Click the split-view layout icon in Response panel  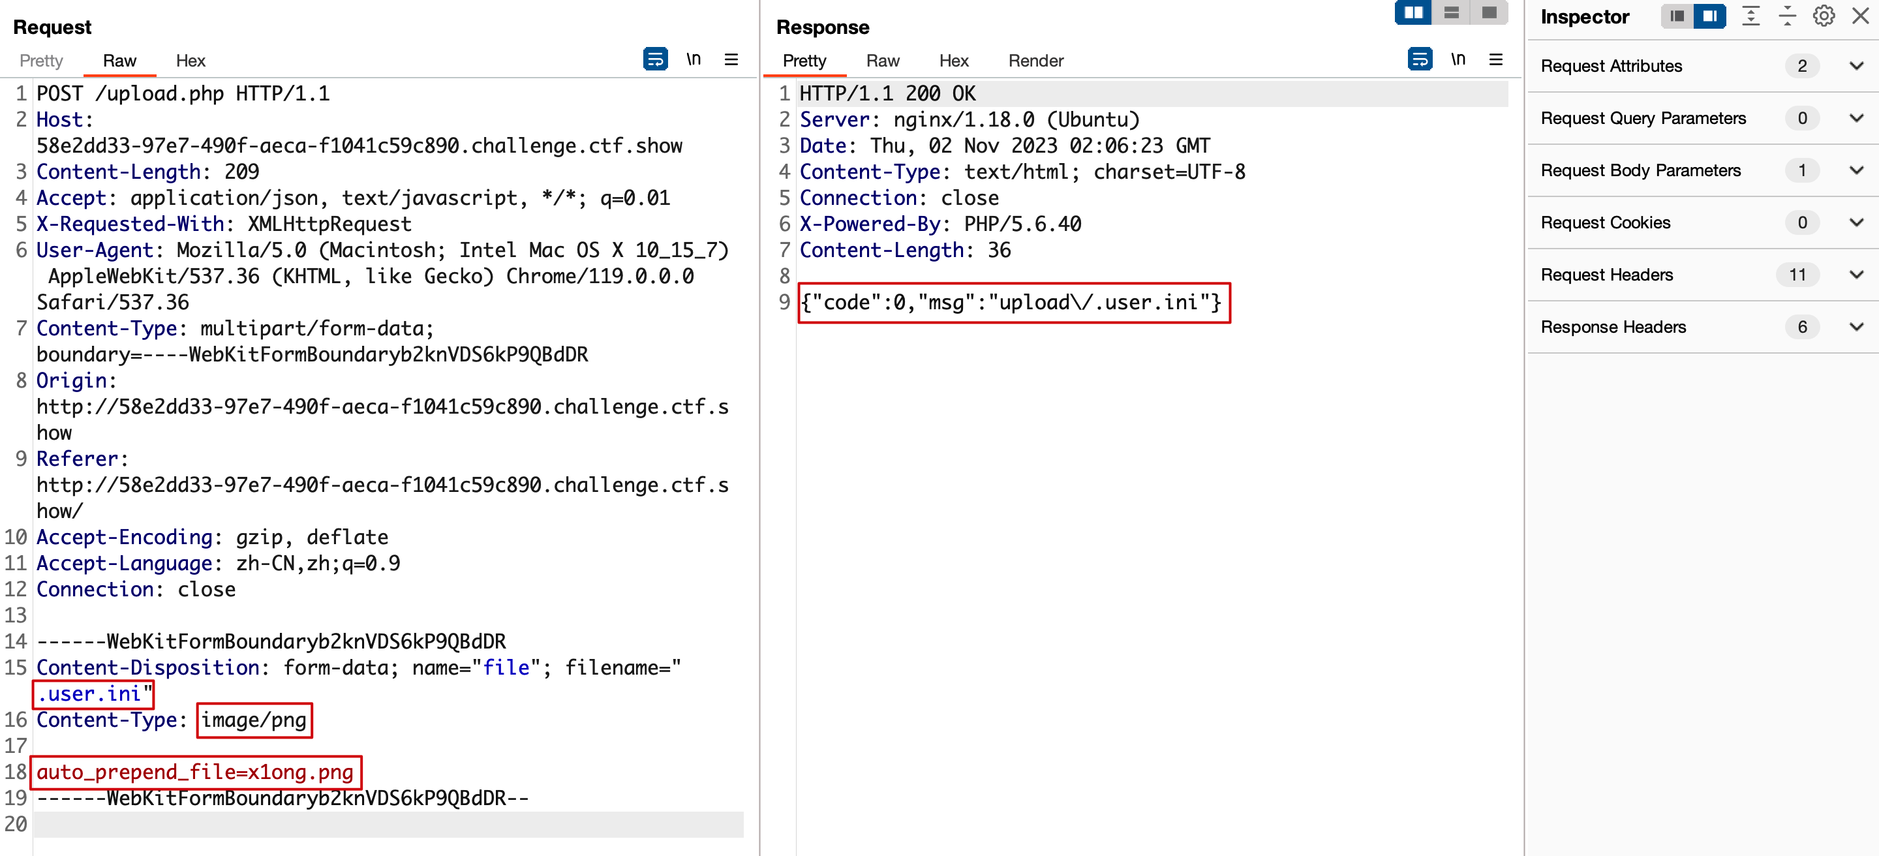[x=1413, y=13]
